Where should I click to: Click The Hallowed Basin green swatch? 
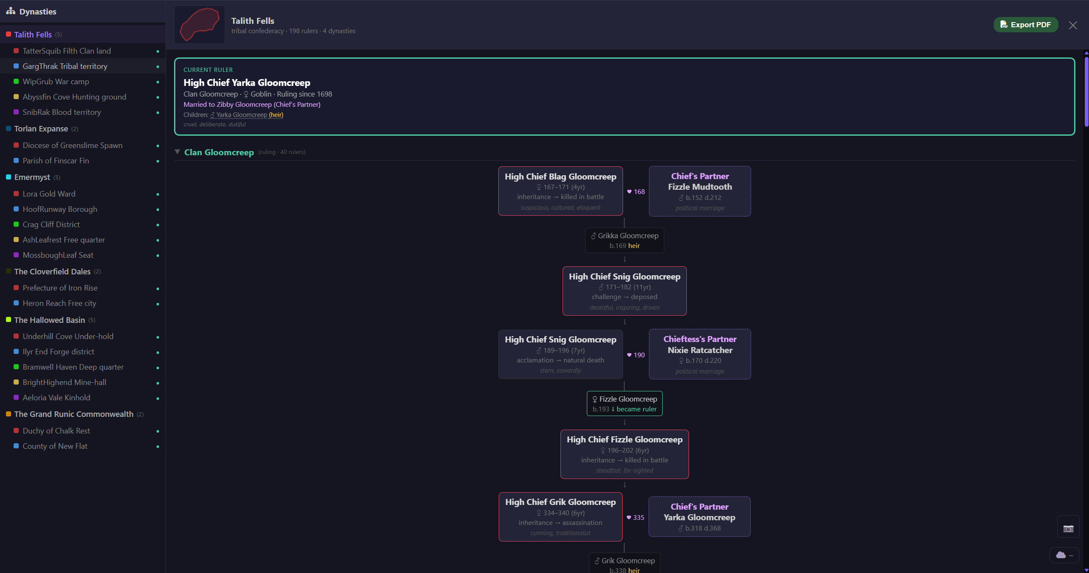pyautogui.click(x=9, y=319)
